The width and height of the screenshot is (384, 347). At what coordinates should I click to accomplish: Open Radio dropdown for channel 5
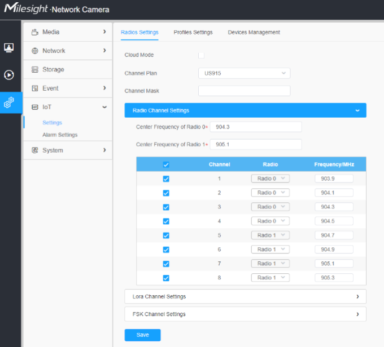point(270,235)
